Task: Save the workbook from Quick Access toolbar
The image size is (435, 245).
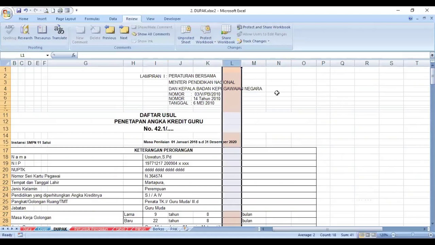Action: click(x=19, y=11)
